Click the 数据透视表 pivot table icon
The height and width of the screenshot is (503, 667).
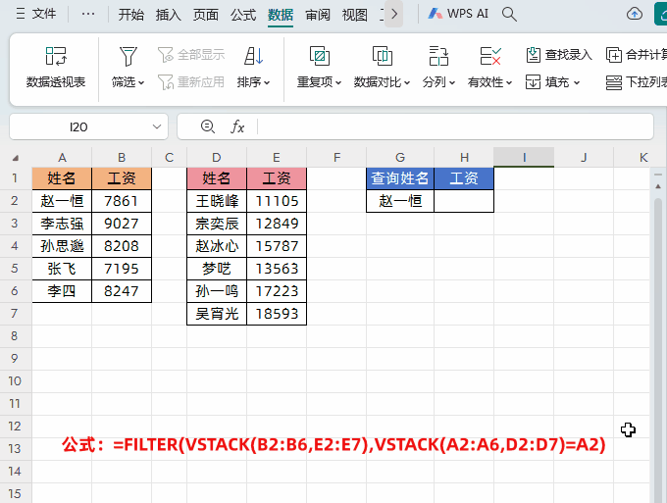(56, 56)
